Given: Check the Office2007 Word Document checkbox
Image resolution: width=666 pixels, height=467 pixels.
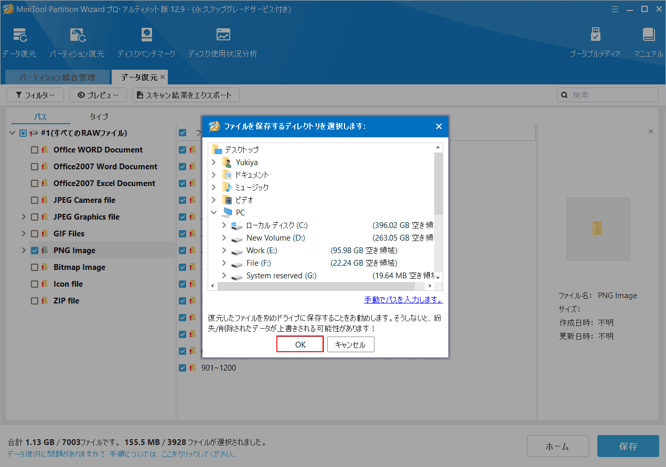Looking at the screenshot, I should pyautogui.click(x=35, y=167).
